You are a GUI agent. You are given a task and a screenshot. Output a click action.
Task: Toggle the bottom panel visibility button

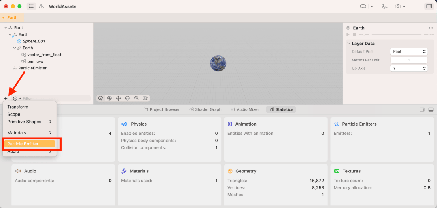click(431, 110)
